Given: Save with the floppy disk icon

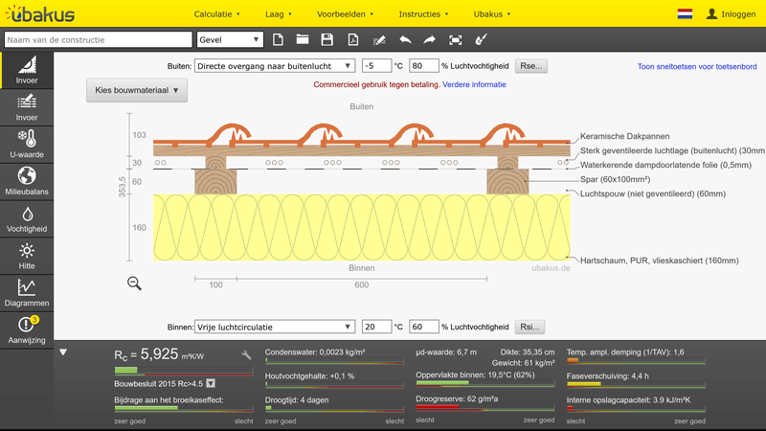Looking at the screenshot, I should click(327, 39).
